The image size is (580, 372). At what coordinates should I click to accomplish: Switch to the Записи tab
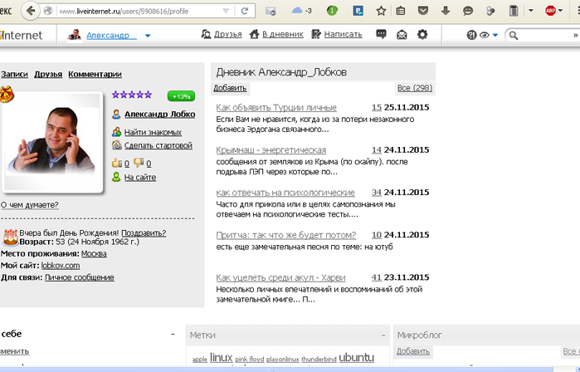(14, 74)
